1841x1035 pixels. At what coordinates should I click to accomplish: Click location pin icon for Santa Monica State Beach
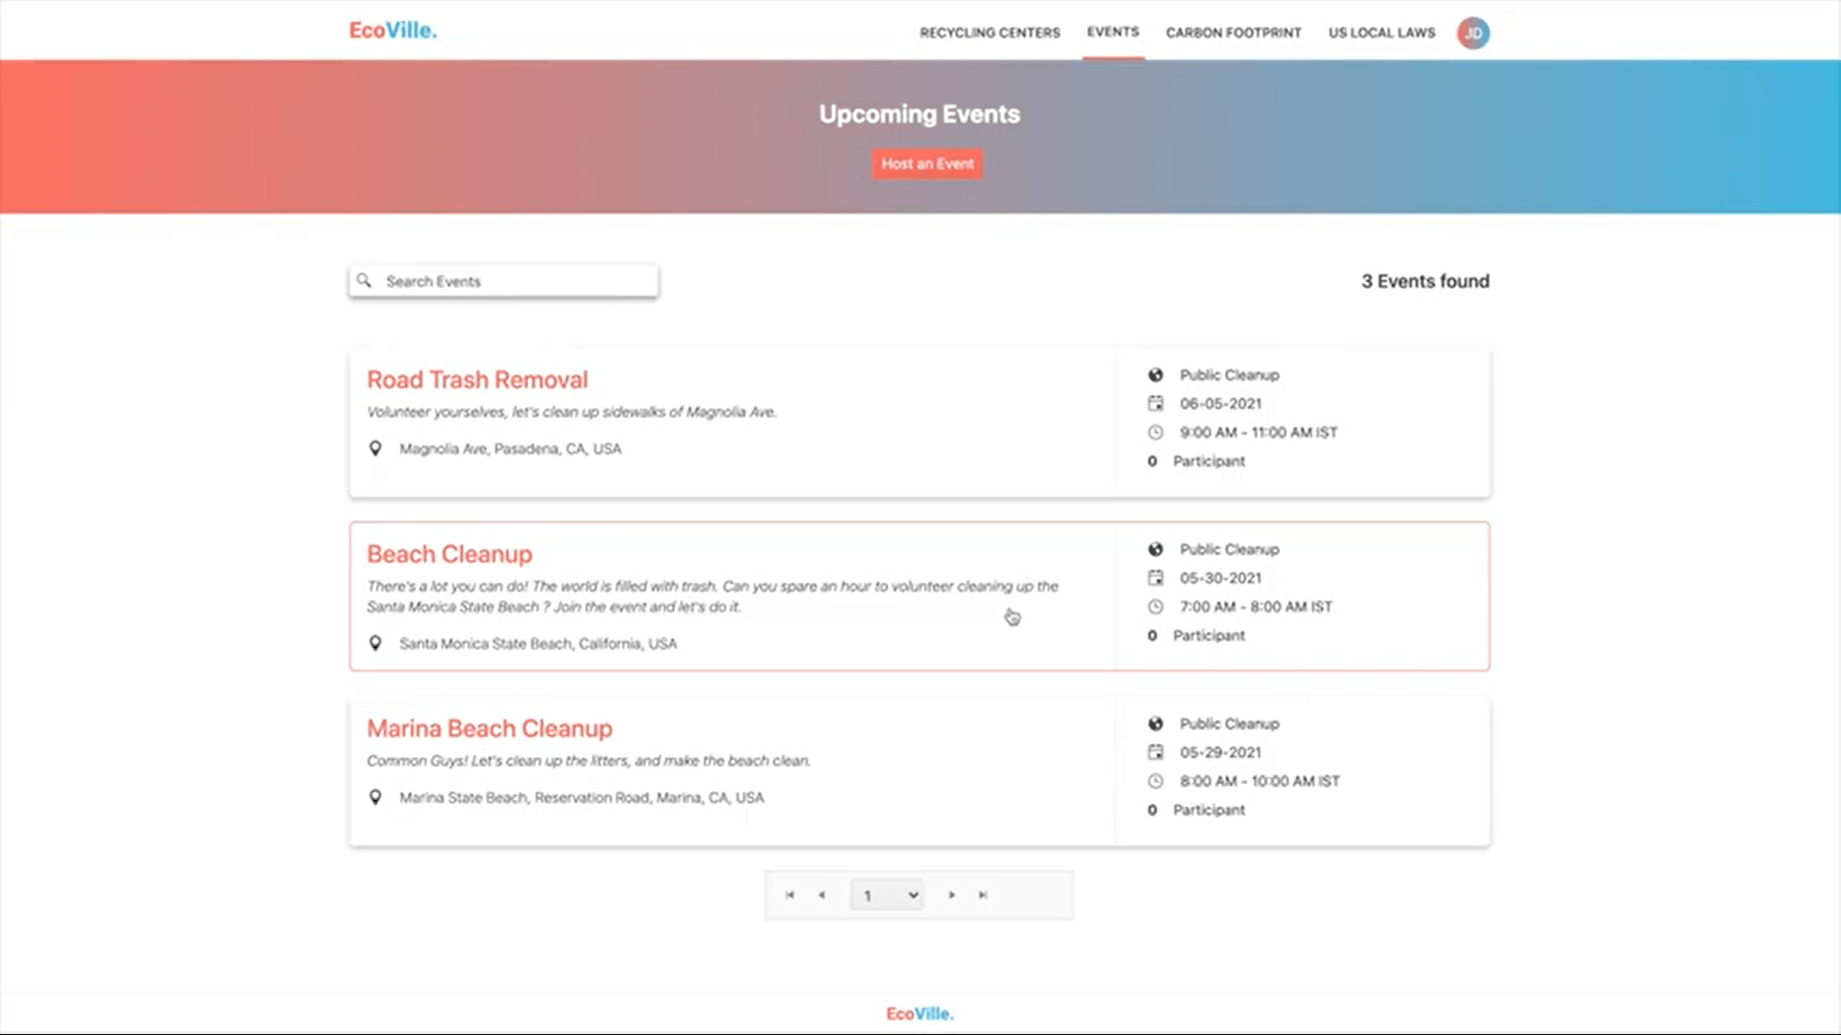click(x=376, y=644)
